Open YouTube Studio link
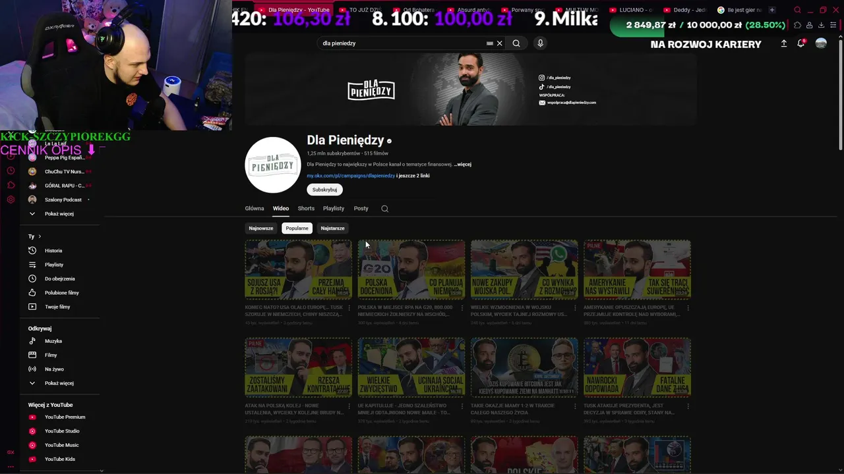 click(62, 431)
